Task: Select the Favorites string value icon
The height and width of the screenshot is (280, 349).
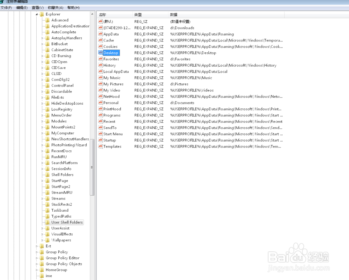Action: pyautogui.click(x=100, y=59)
